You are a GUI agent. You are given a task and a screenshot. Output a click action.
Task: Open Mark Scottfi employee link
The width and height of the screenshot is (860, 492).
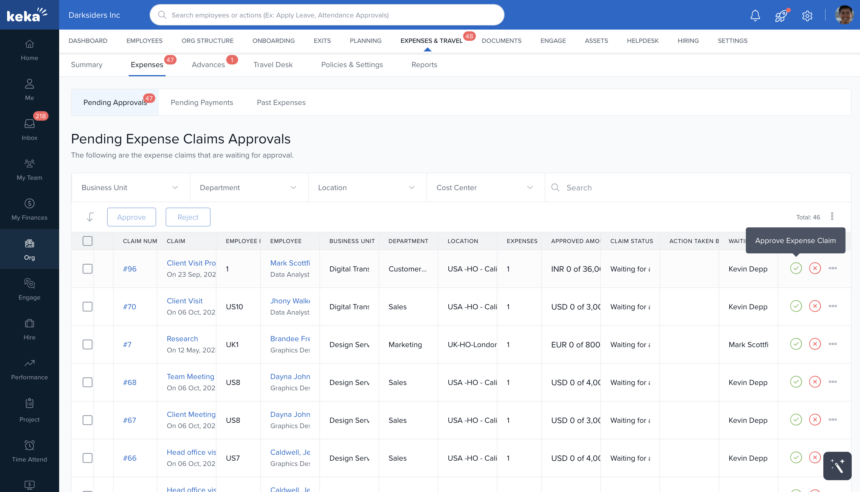[290, 263]
